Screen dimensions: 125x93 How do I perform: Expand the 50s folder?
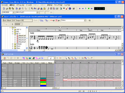12,32
